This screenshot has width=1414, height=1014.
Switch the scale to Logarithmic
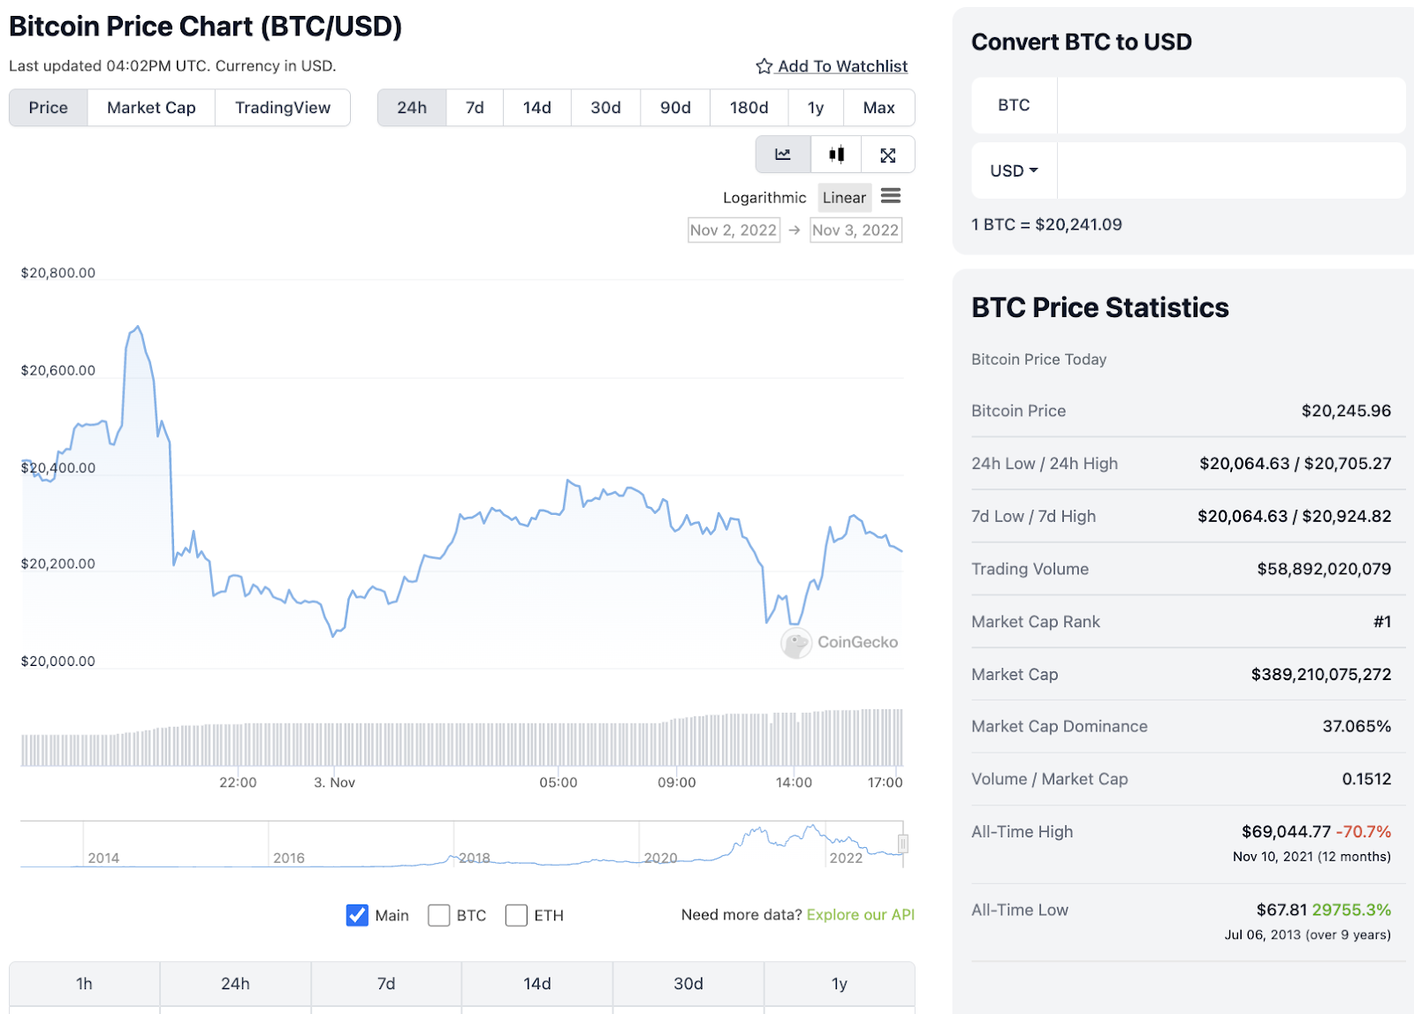pyautogui.click(x=764, y=198)
